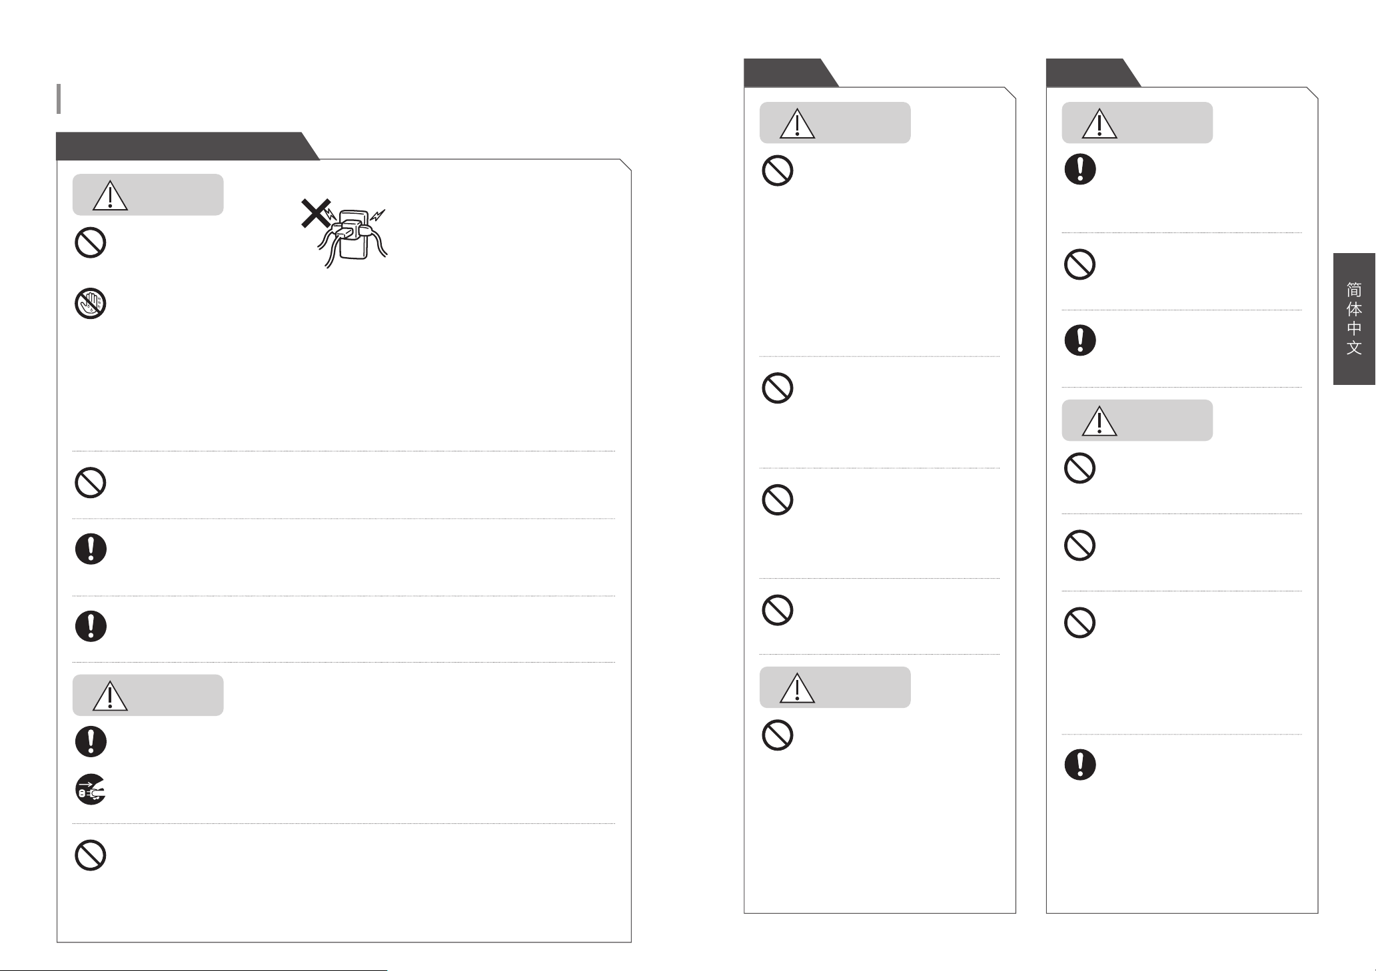Click the prohibition icon below the unplug icon
1376x971 pixels.
click(x=91, y=855)
